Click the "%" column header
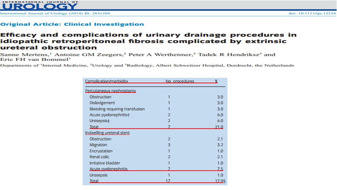337x190 pixels. (216, 81)
